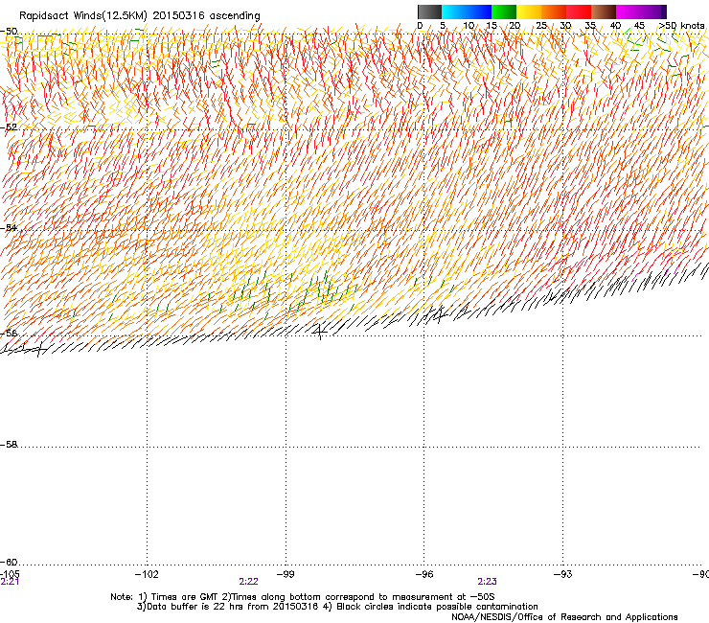Click the '-102' longitude label
The width and height of the screenshot is (709, 623).
tap(147, 574)
